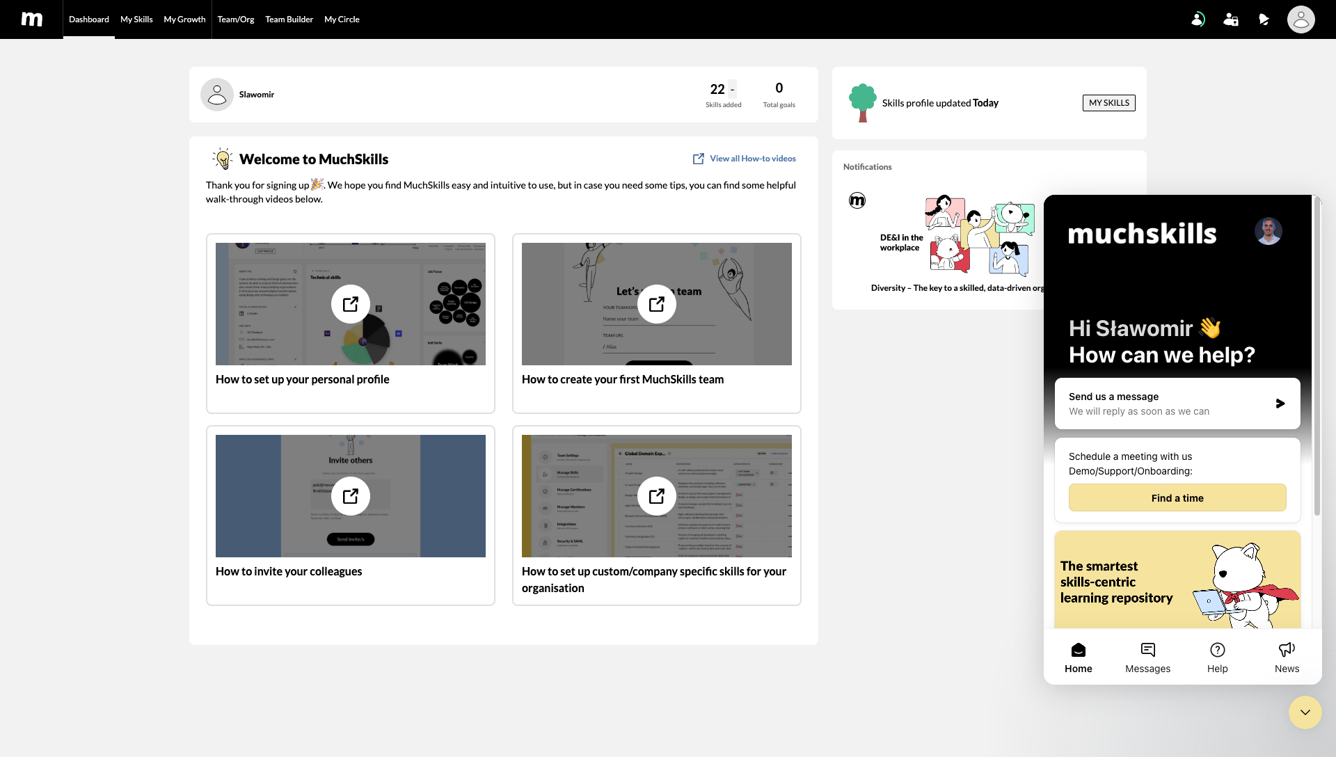
Task: Click the MY SKILLS button
Action: [1108, 103]
